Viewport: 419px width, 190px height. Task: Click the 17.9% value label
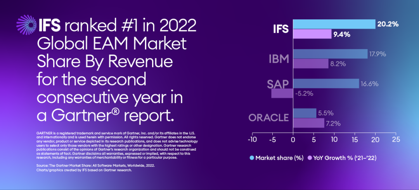tap(377, 54)
